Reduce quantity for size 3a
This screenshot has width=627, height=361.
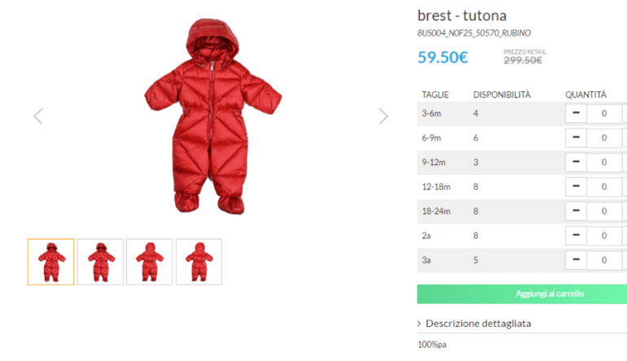pos(576,260)
